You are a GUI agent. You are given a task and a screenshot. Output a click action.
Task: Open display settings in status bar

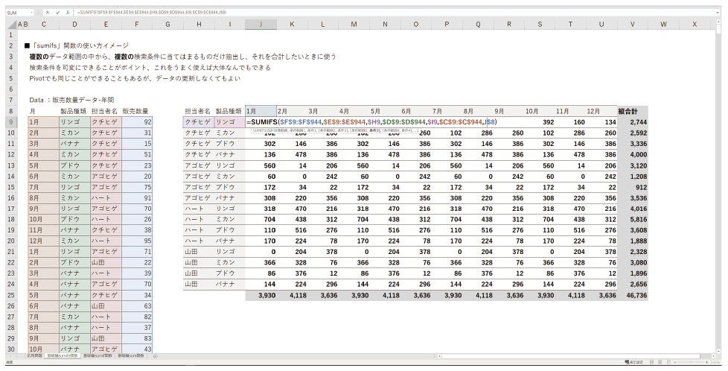click(x=634, y=362)
